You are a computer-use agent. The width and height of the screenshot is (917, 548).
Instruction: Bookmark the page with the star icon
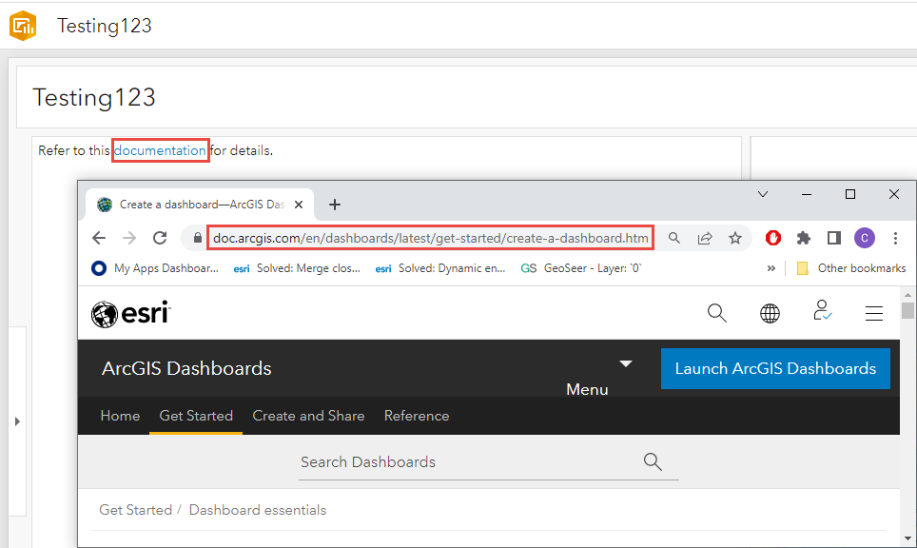coord(735,238)
